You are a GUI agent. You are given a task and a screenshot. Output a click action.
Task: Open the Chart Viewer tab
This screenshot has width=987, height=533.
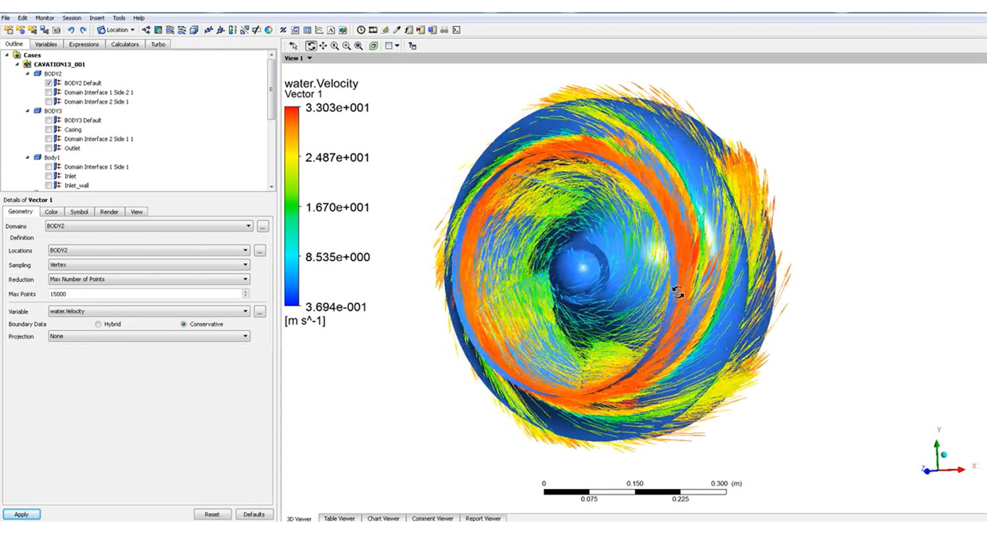pos(383,518)
